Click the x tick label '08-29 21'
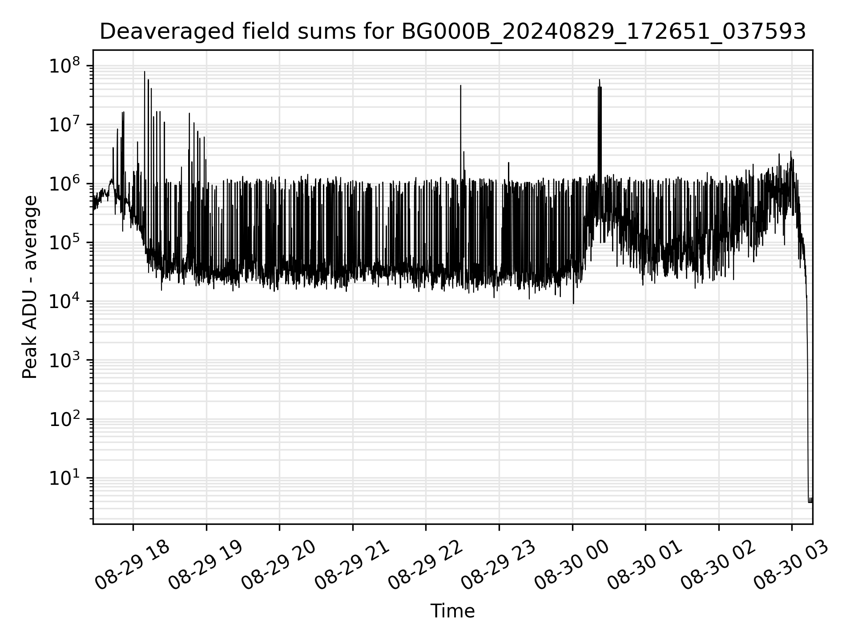This screenshot has width=854, height=641. coord(352,565)
